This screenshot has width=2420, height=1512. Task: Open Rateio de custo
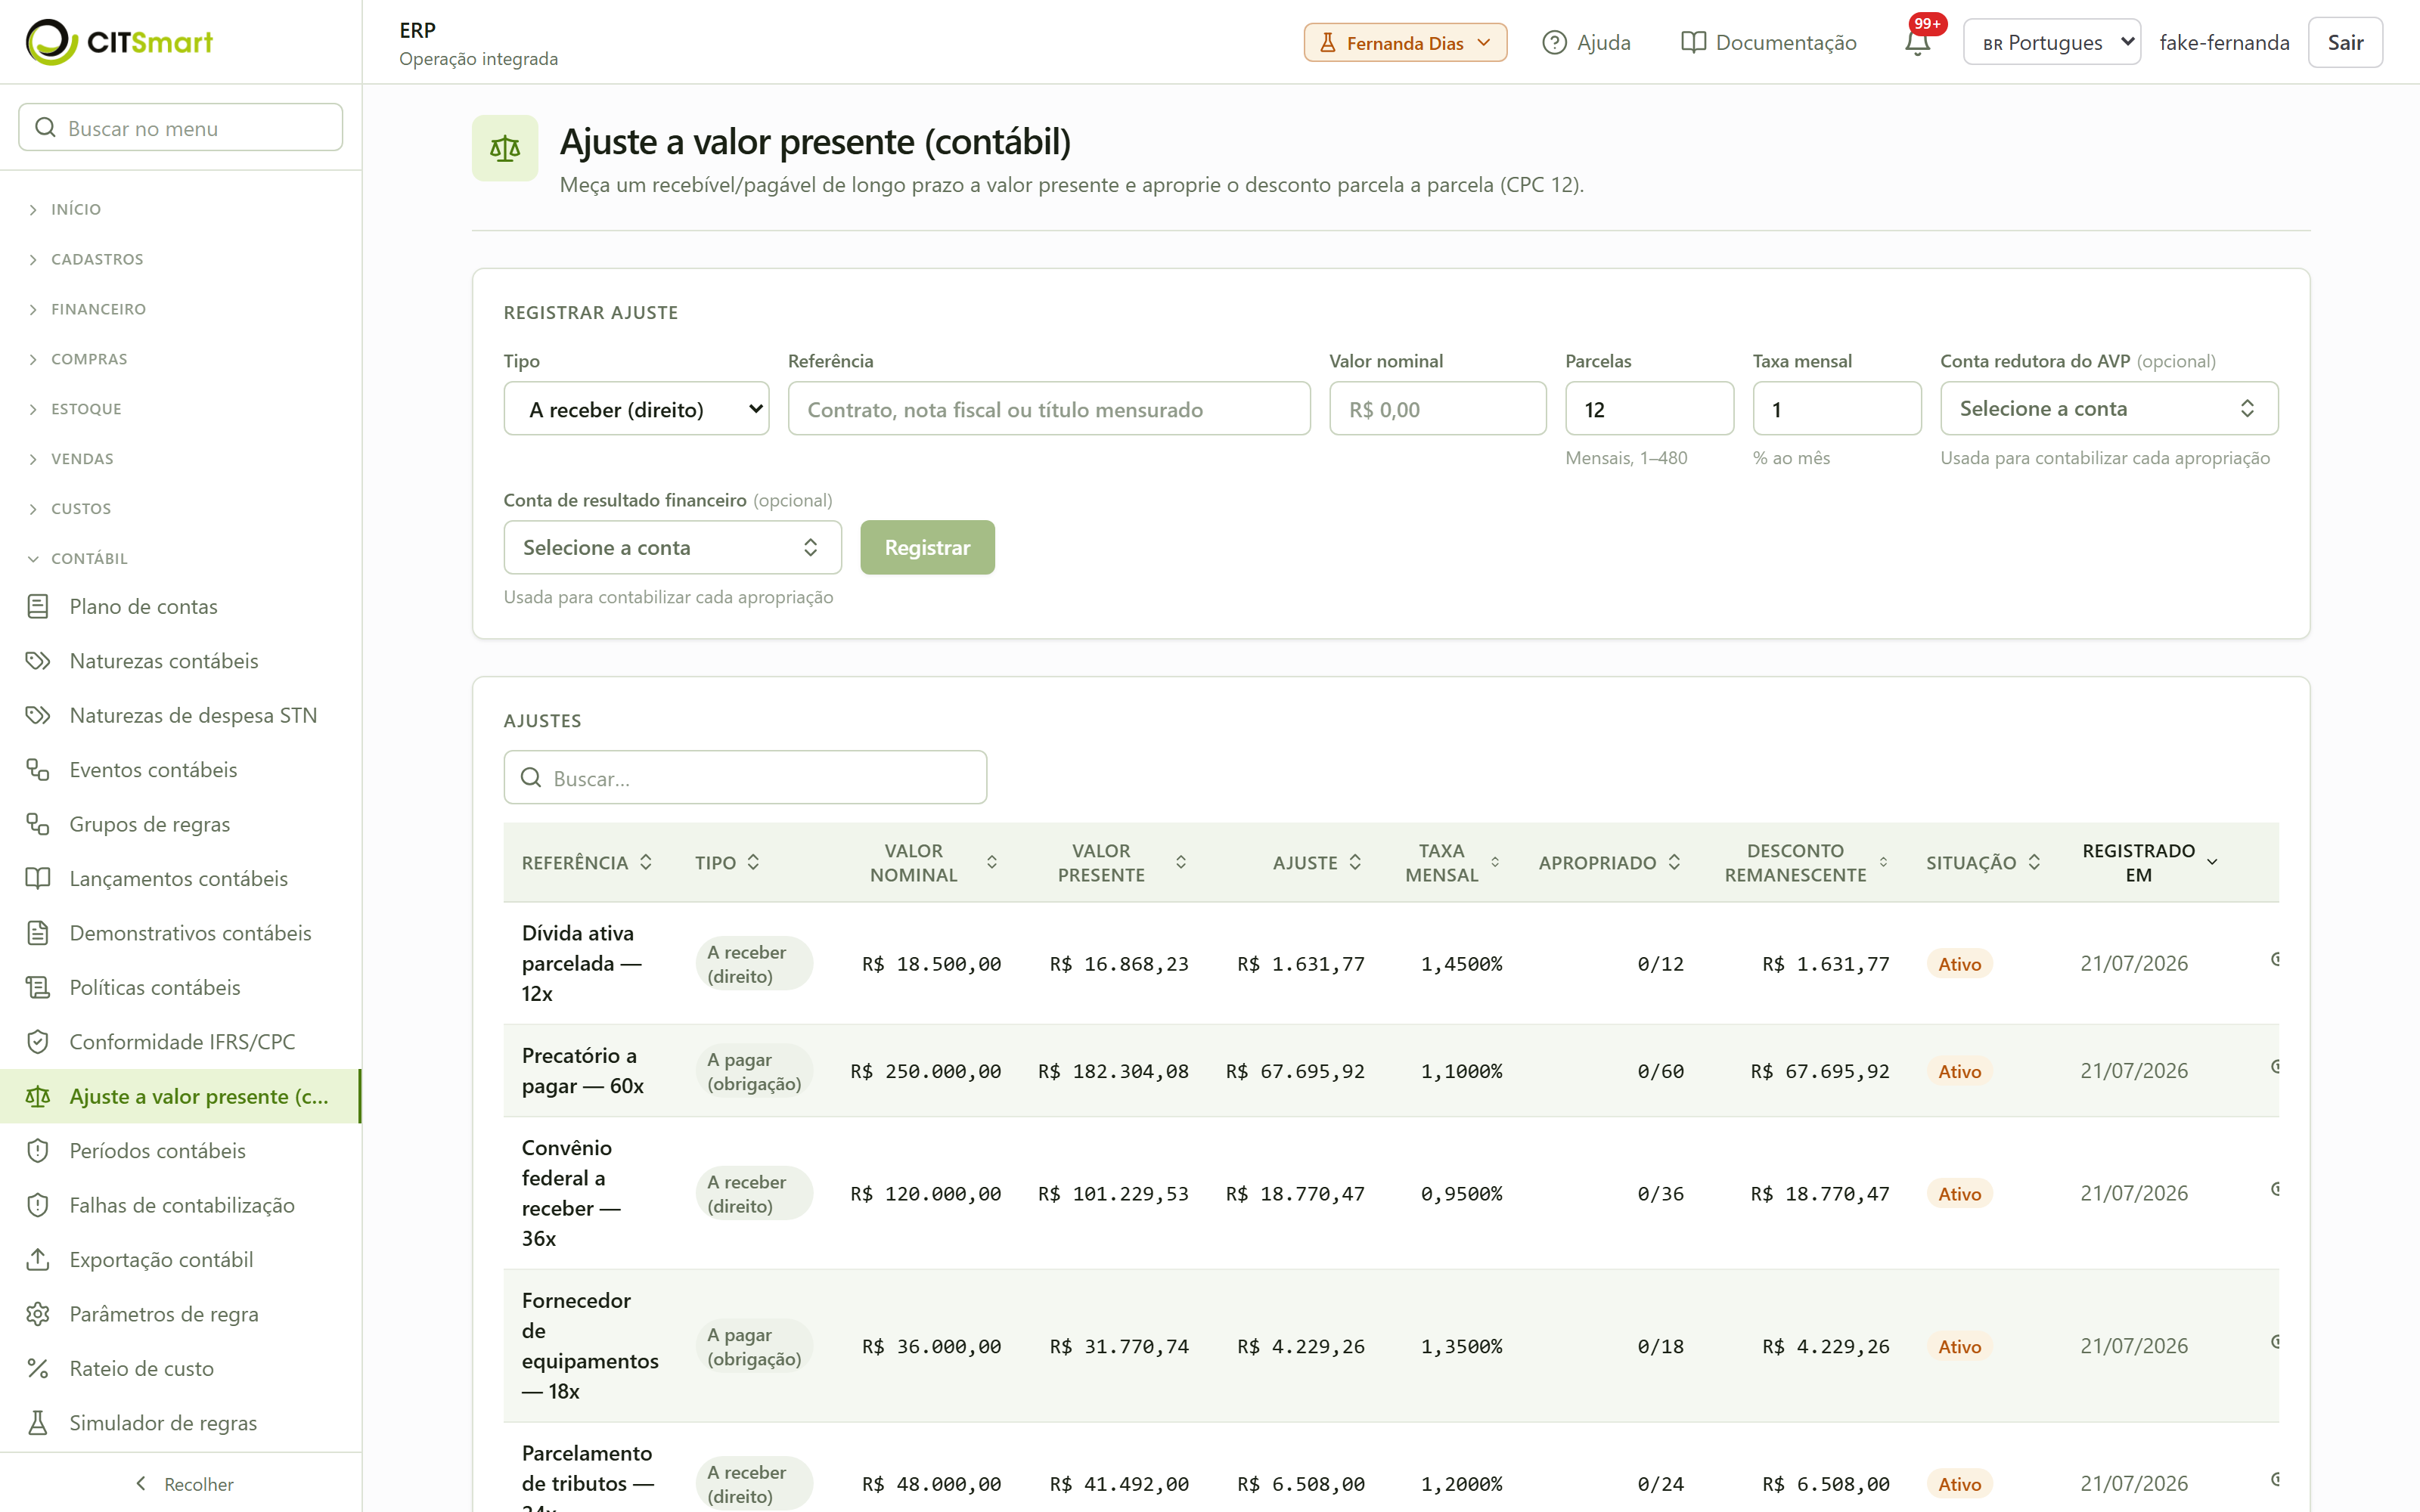[180, 1368]
